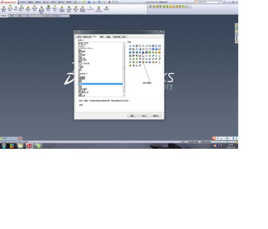Click the Undo arrow icon in the top bar
Image resolution: width=268 pixels, height=229 pixels.
[99, 2]
